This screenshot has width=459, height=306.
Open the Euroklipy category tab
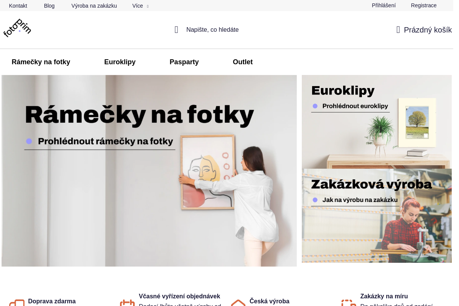click(x=120, y=62)
